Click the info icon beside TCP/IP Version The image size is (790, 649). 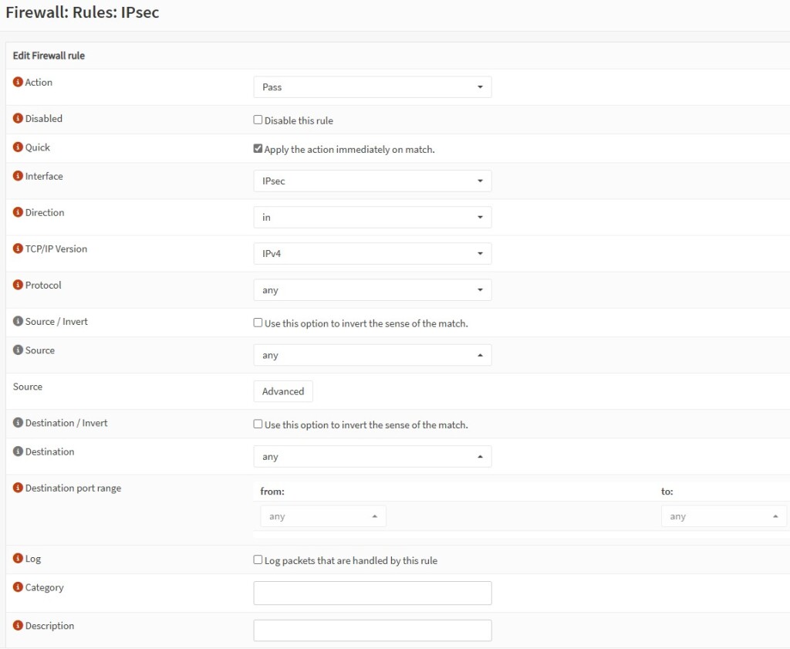[x=18, y=249]
